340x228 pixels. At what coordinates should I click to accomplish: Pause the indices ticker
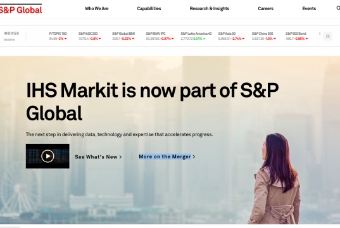328,36
